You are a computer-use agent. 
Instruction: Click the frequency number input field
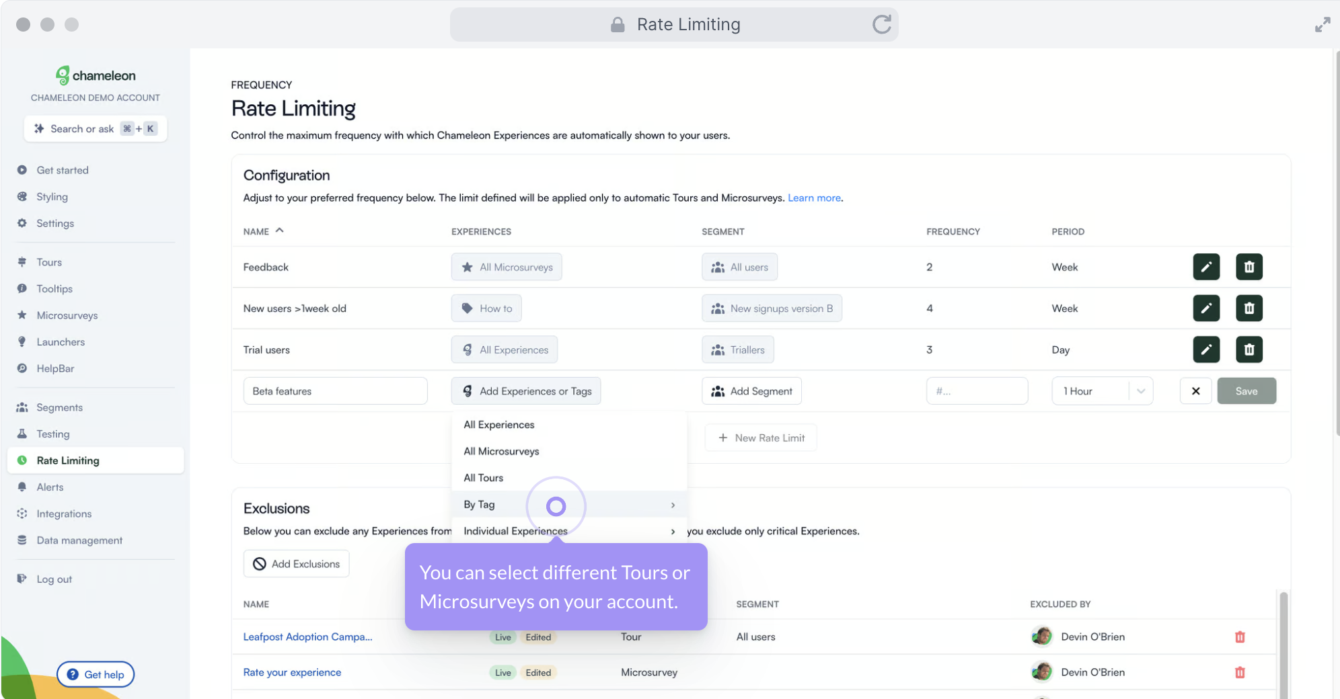(x=977, y=391)
